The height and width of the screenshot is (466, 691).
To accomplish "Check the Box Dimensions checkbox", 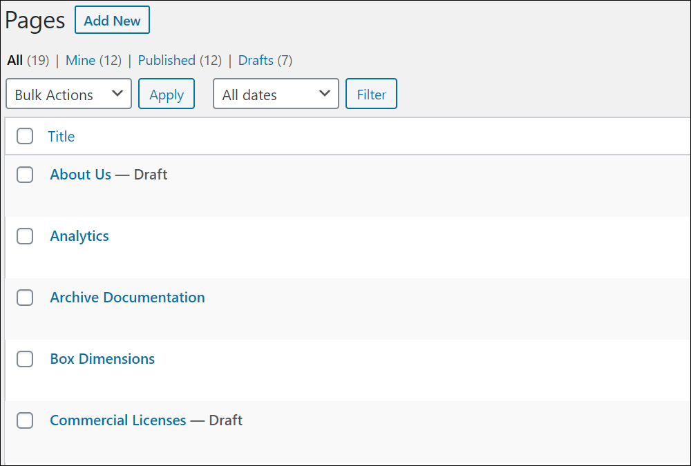I will [x=25, y=359].
